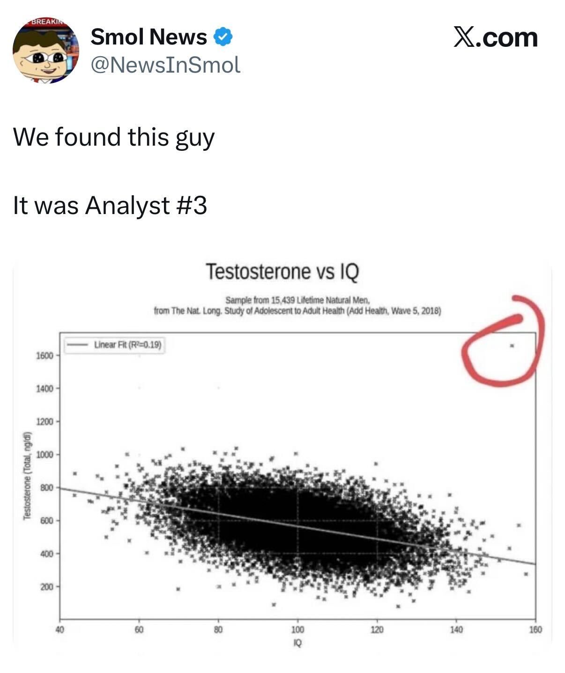The height and width of the screenshot is (673, 565).
Task: Click the 40 tick on the IQ axis
Action: pyautogui.click(x=59, y=629)
